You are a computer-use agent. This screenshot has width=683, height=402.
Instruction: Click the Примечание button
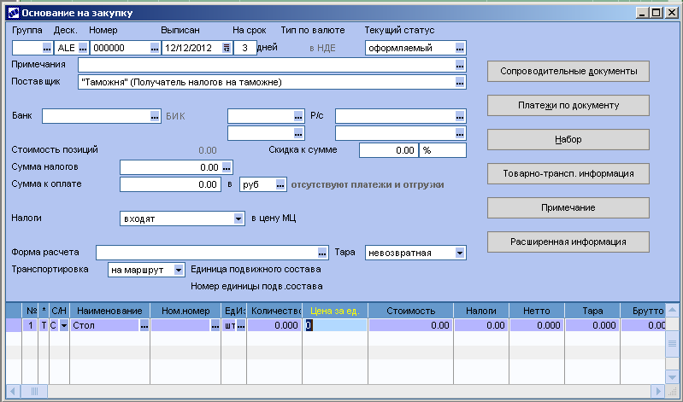tap(568, 208)
